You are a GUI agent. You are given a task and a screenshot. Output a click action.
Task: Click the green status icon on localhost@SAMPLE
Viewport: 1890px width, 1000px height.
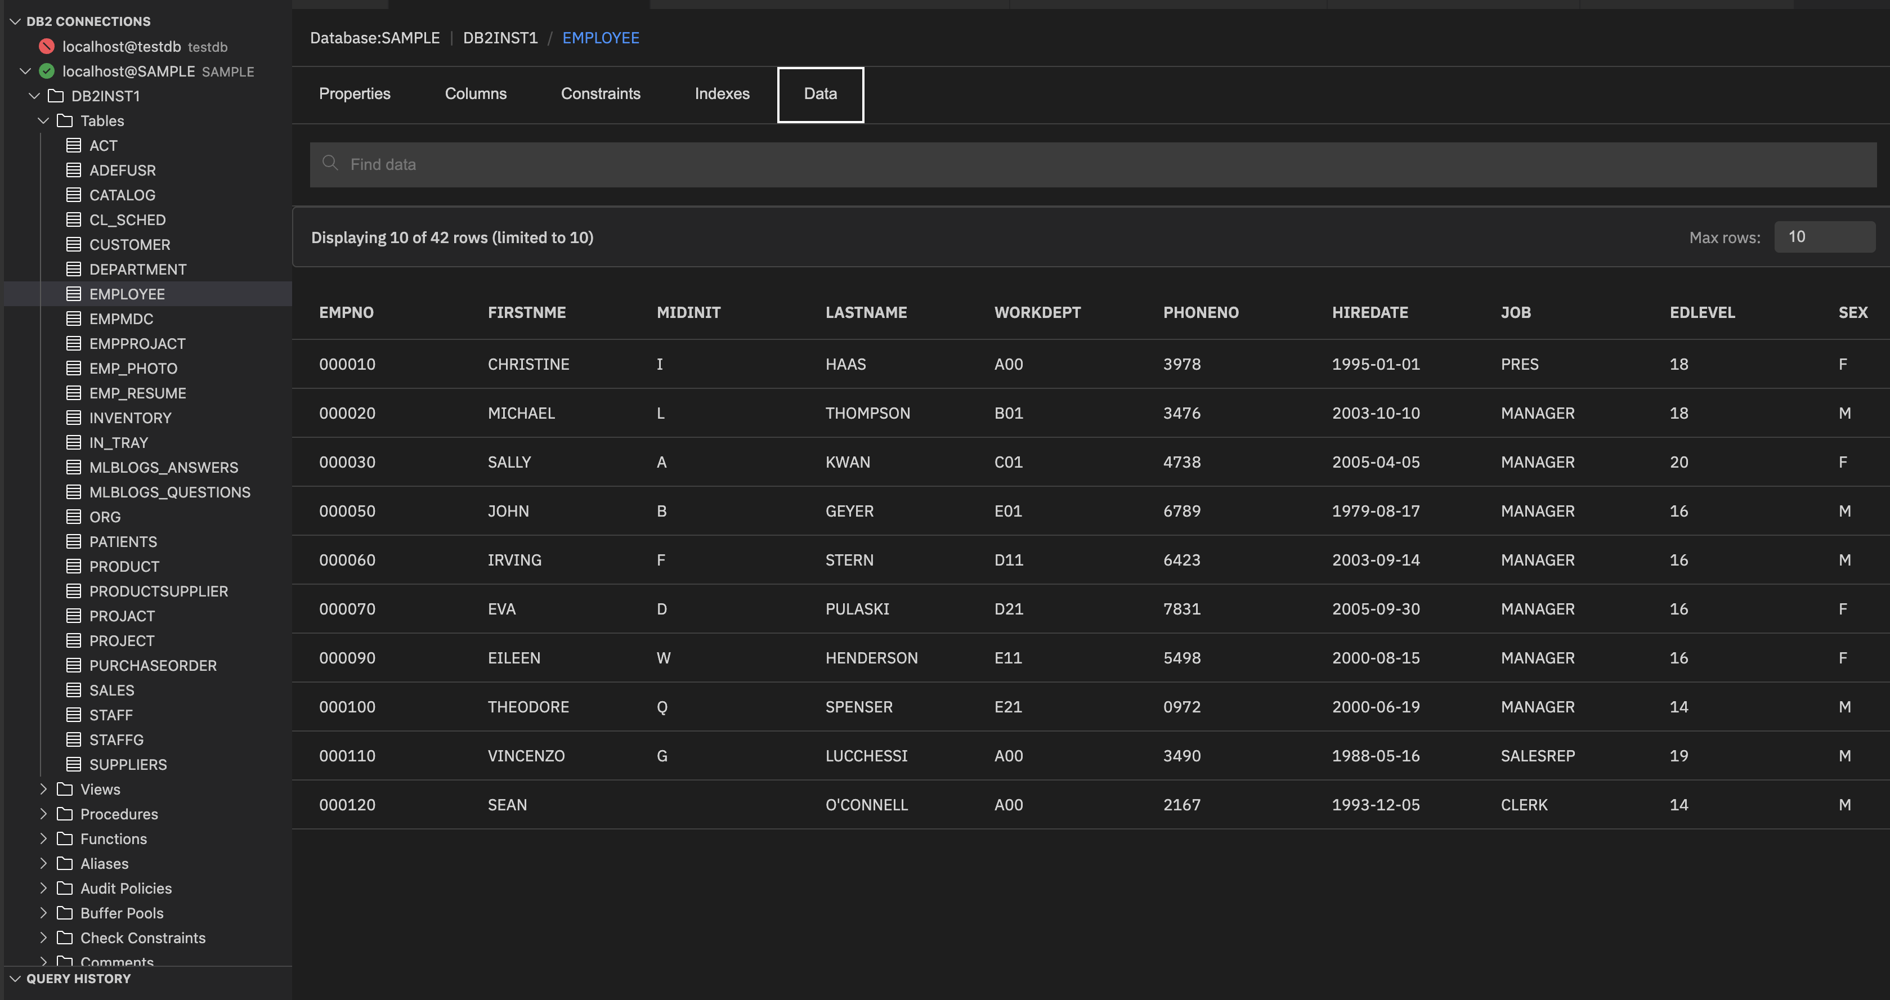point(46,71)
